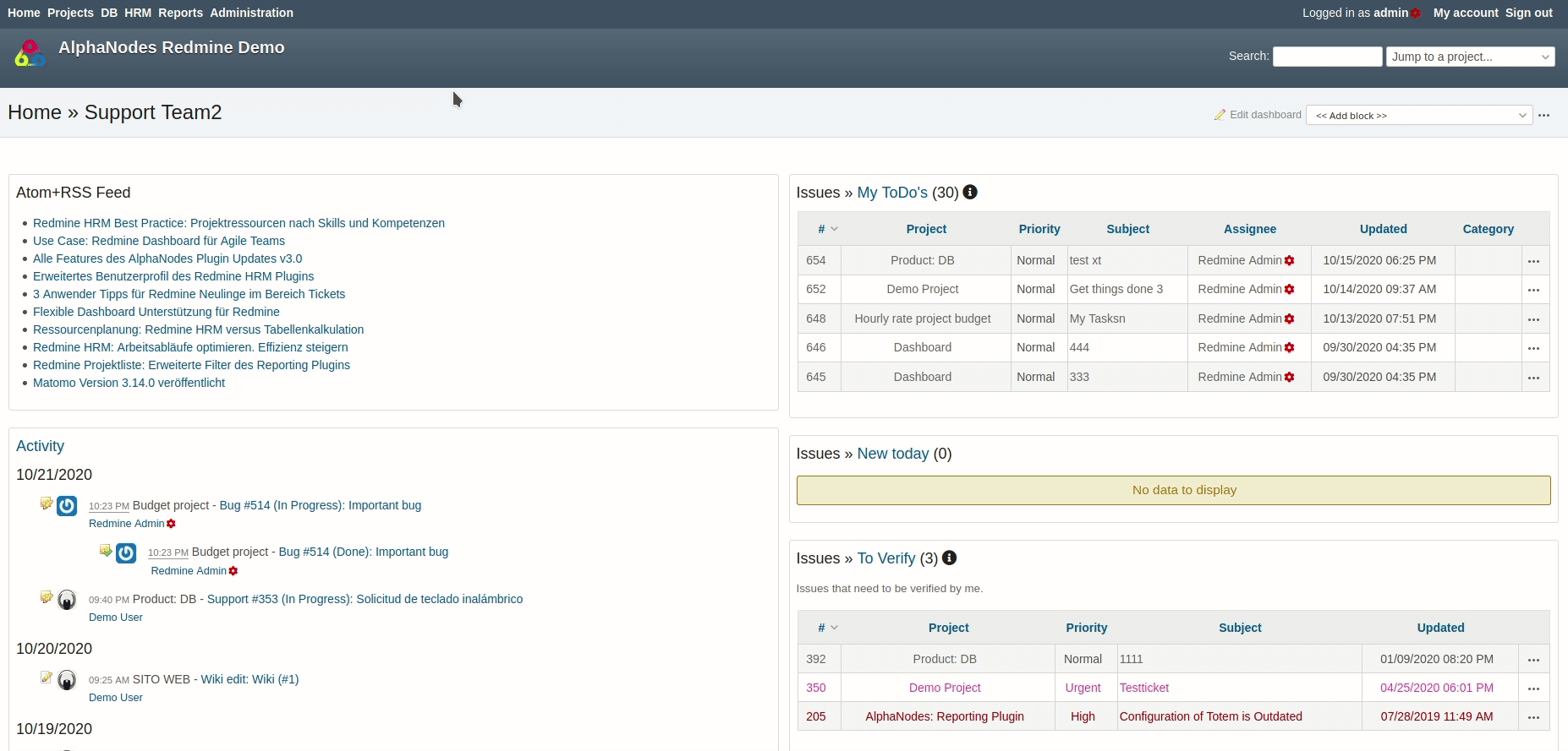Click the AlphaNodes logo icon in header
This screenshot has height=751, width=1568.
30,53
